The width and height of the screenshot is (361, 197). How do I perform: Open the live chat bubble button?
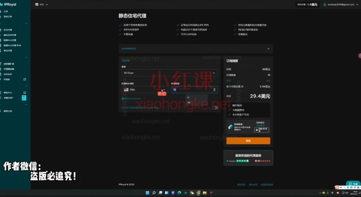coord(353,184)
